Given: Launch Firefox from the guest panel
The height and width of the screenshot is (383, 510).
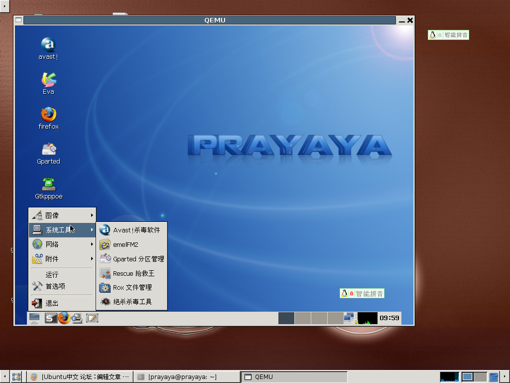Looking at the screenshot, I should (64, 318).
